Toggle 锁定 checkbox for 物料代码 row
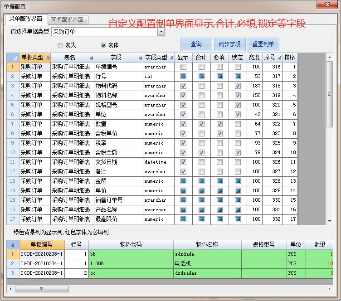Viewport: 341px width, 301px height. (238, 86)
